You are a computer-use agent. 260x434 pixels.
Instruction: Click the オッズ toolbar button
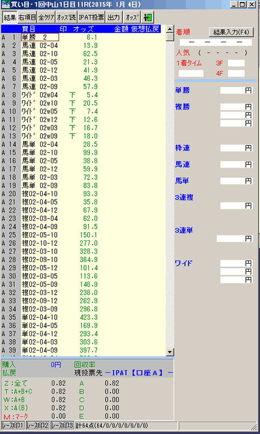click(132, 17)
